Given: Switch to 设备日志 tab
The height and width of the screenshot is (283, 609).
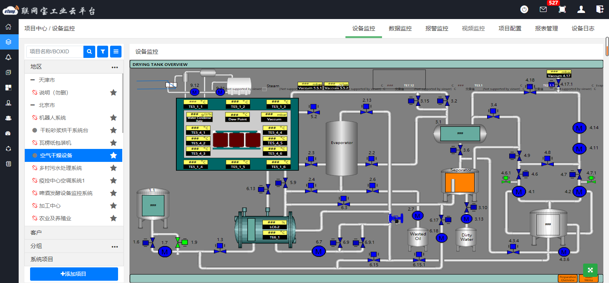Looking at the screenshot, I should 583,29.
